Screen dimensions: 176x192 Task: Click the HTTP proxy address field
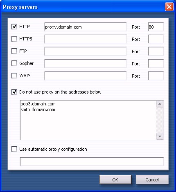click(x=86, y=27)
